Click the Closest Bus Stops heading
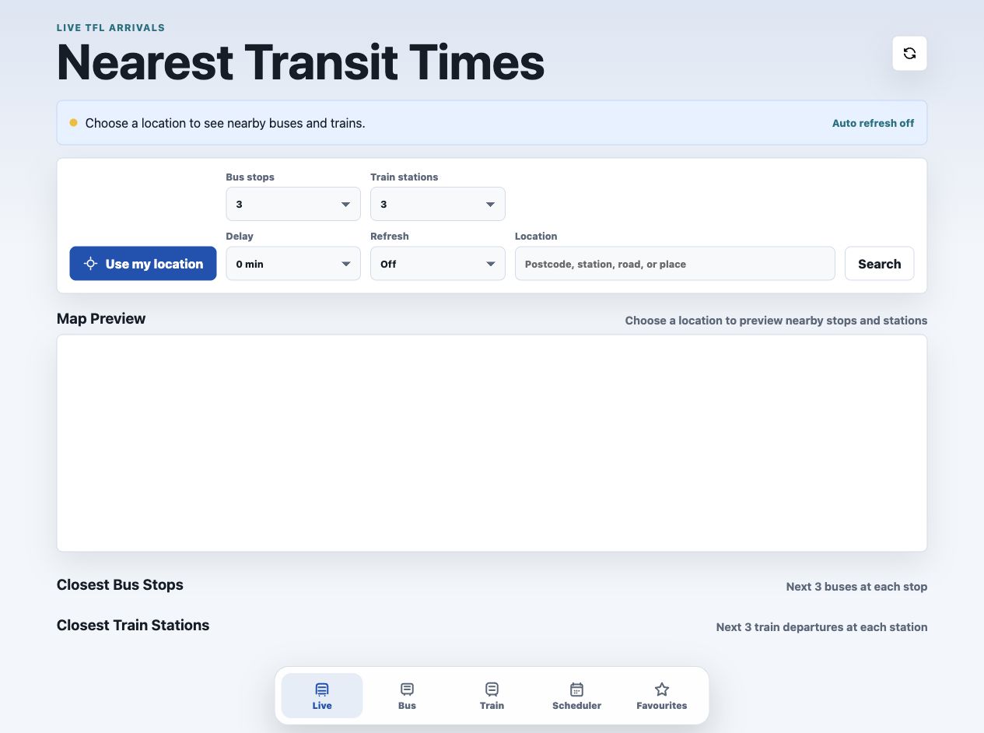Image resolution: width=984 pixels, height=733 pixels. (120, 585)
